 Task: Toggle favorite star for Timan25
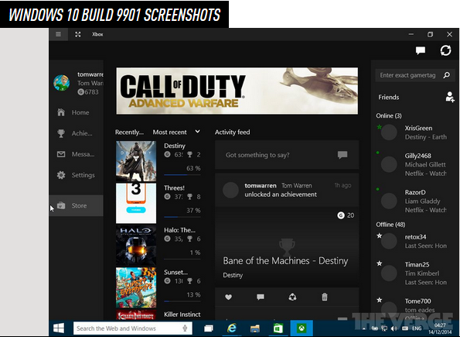(x=380, y=263)
